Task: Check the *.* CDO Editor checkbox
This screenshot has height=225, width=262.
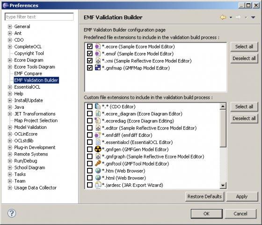Action: [90, 106]
